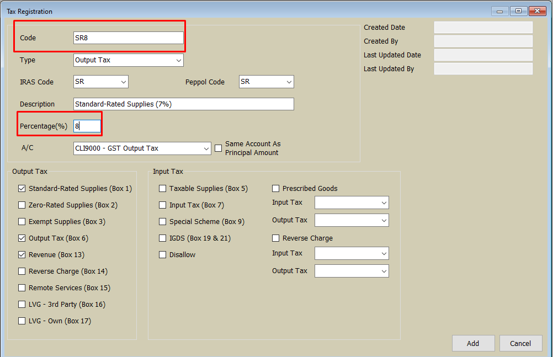Check Taxable Supplies (Box 5)

[x=163, y=188]
